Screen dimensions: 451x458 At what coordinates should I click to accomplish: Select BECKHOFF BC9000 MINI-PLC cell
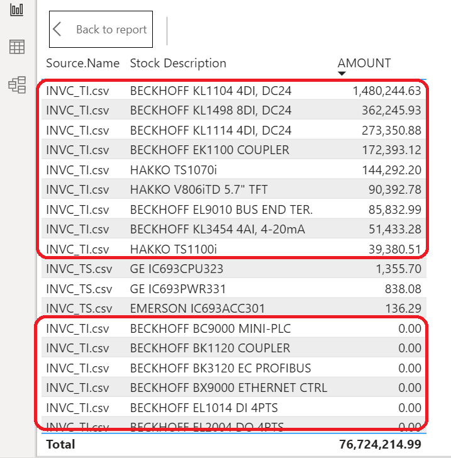(210, 328)
